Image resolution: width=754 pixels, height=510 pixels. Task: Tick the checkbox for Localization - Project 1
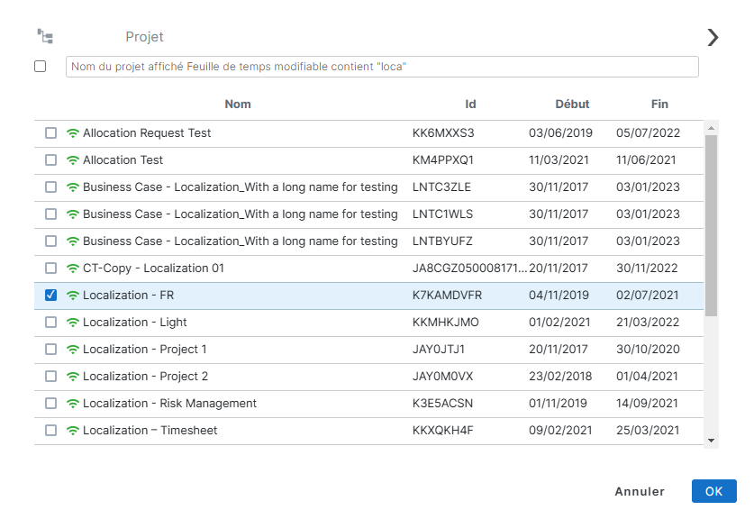click(x=50, y=350)
